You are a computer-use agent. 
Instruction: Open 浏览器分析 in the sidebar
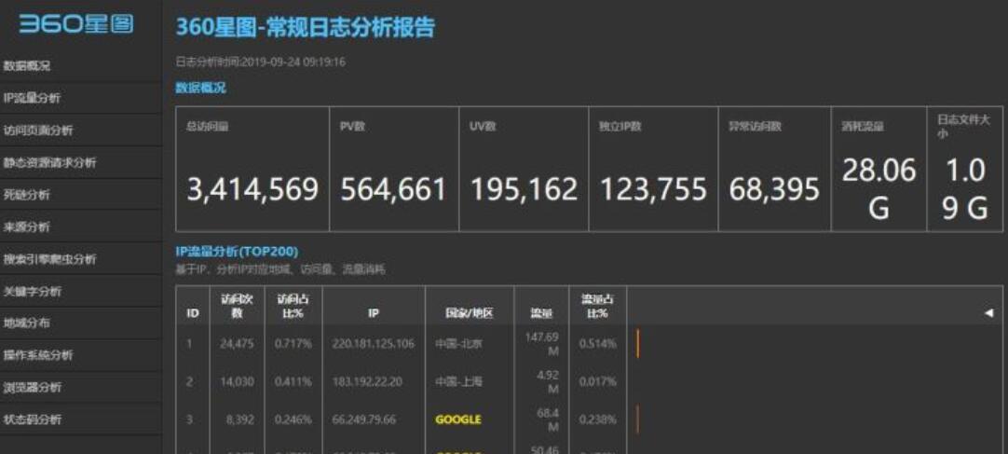pos(33,387)
